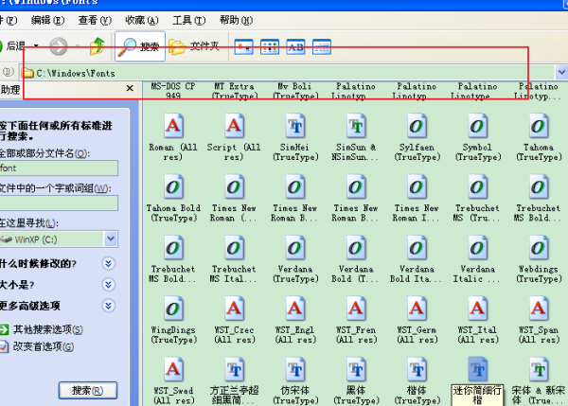This screenshot has height=406, width=568.
Task: Click the 搜索(R) button
Action: click(88, 391)
